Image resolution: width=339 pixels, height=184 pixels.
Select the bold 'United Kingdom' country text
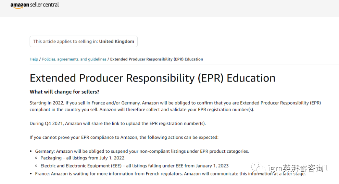click(116, 41)
